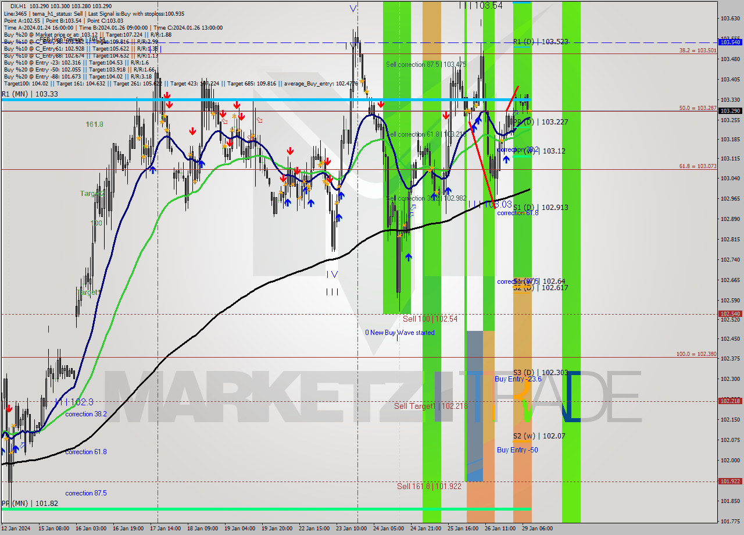Select Fibonacci label '38.2 = 103.501'
This screenshot has width=744, height=535.
[x=697, y=51]
